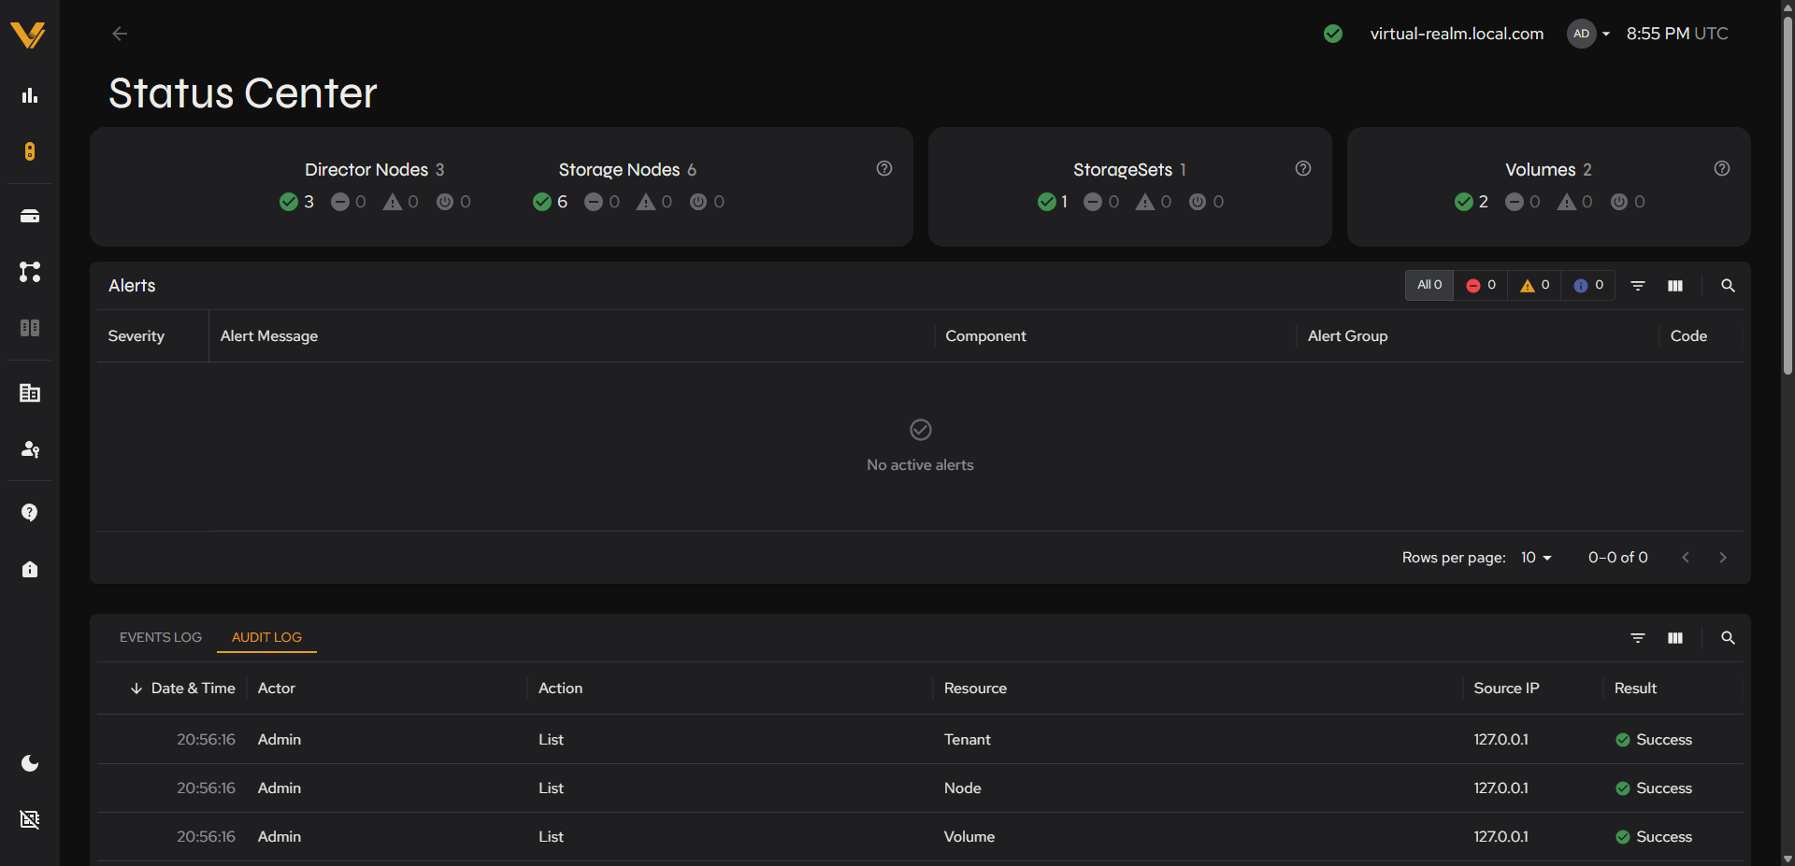Viewport: 1795px width, 866px height.
Task: Open the audit log filter icon
Action: 1638,638
